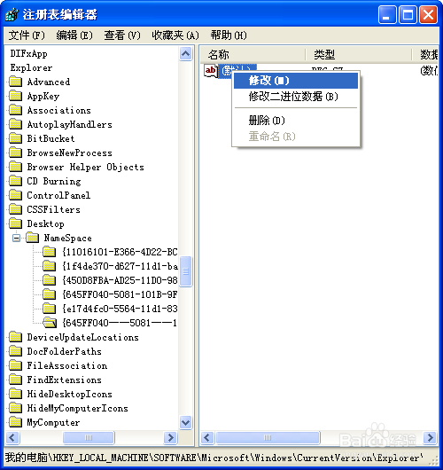Click the FindExtensions folder icon

(x=15, y=380)
